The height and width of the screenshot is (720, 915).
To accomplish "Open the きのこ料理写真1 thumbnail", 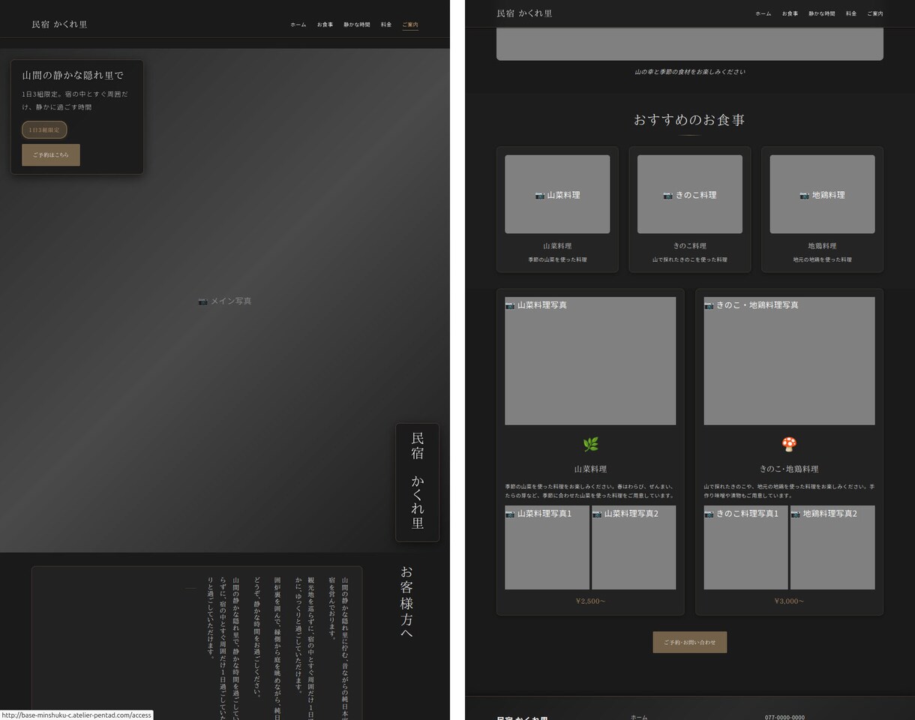I will coord(745,547).
